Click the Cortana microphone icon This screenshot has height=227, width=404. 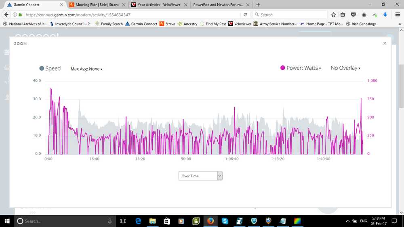[x=110, y=221]
